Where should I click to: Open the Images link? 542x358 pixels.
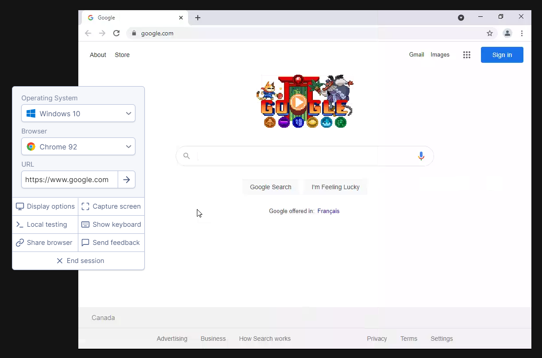pos(440,55)
